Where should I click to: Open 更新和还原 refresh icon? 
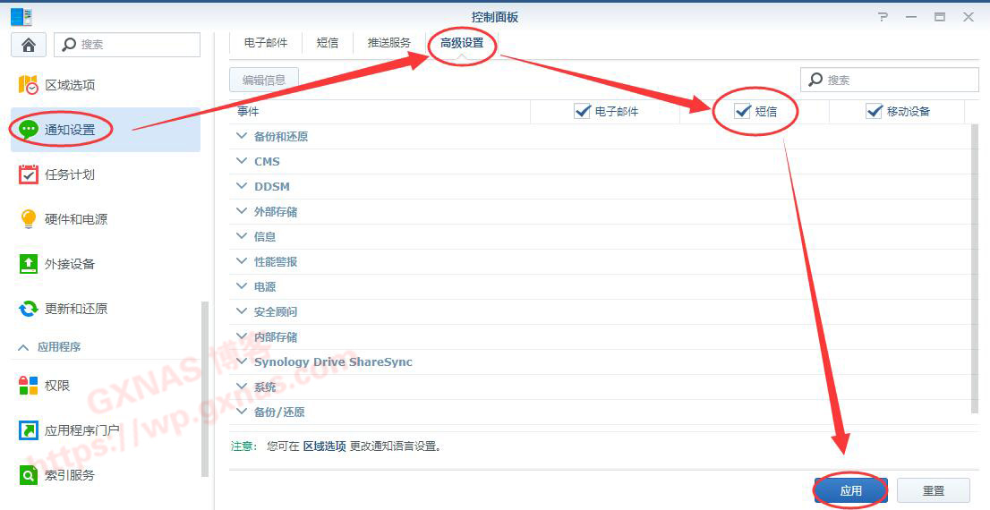[x=29, y=309]
